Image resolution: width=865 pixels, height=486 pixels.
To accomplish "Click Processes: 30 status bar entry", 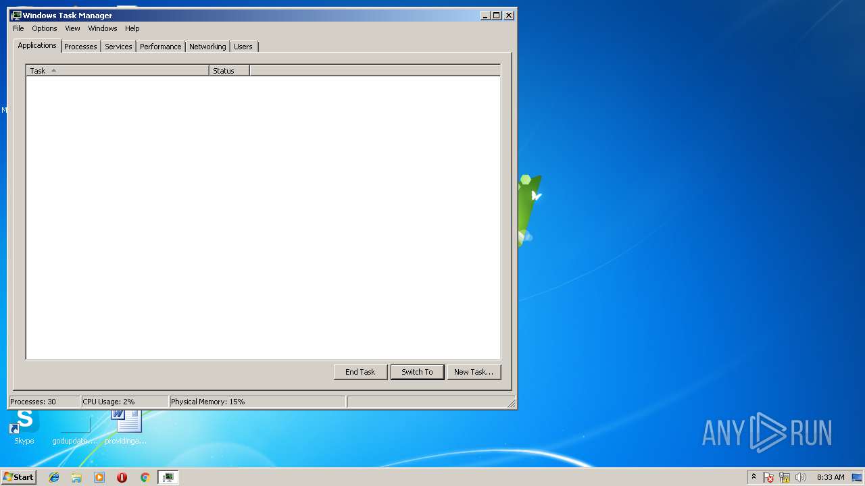I will 44,402.
